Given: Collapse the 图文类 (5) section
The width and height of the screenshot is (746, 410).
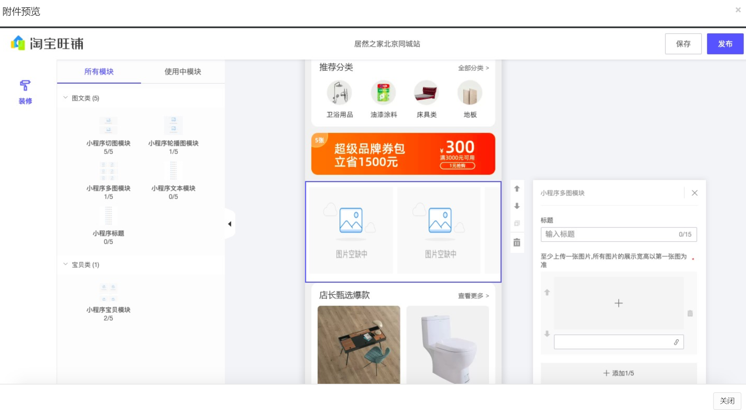Looking at the screenshot, I should tap(65, 98).
